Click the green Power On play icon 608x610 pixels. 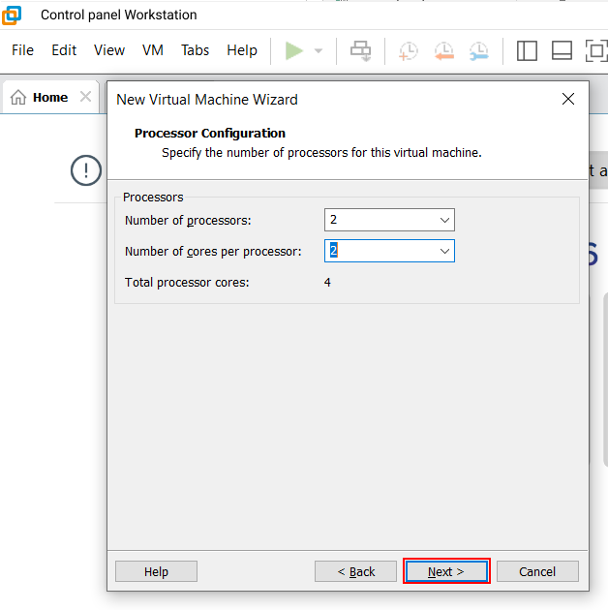pos(294,51)
